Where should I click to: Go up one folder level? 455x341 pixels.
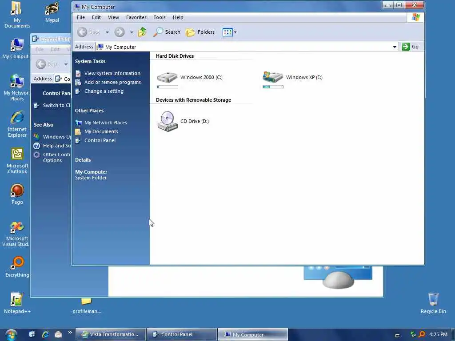pos(142,32)
